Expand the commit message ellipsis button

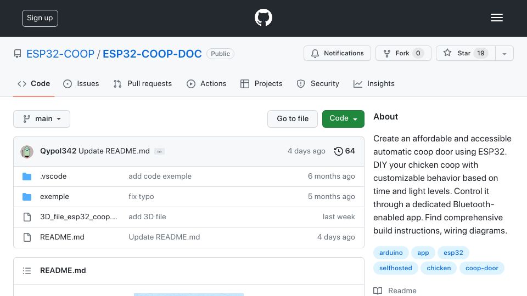coord(159,151)
